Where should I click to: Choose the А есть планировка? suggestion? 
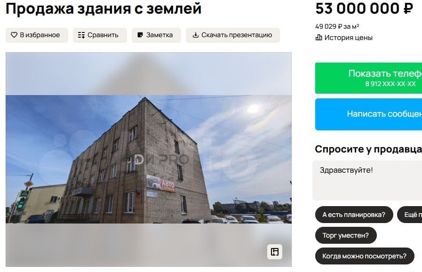point(354,215)
